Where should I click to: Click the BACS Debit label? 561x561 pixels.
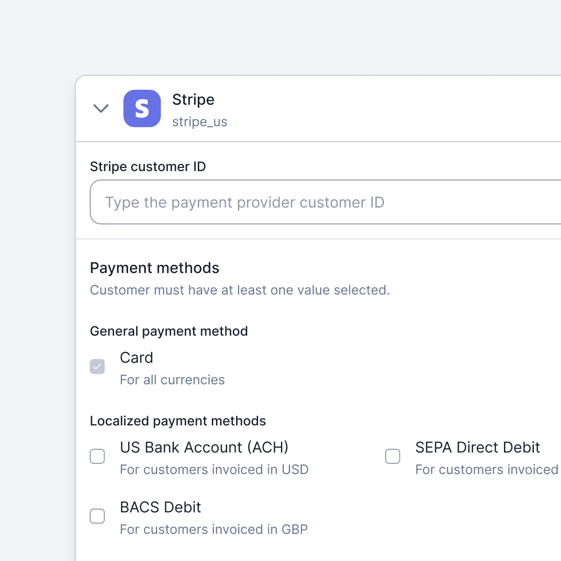click(160, 507)
